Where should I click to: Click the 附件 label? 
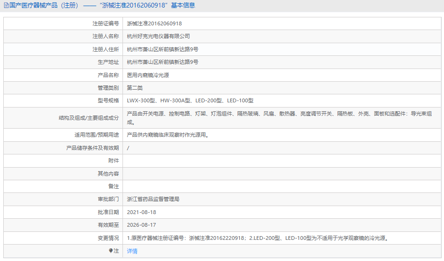click(114, 161)
